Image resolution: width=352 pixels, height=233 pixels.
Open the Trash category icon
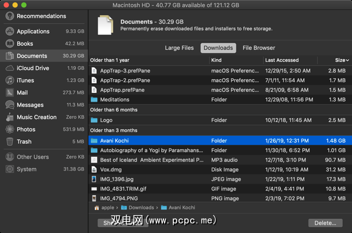coord(9,142)
